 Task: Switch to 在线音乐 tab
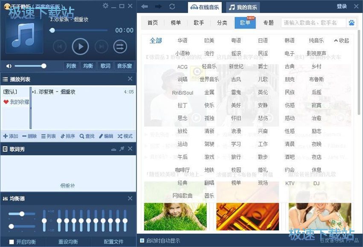[205, 7]
